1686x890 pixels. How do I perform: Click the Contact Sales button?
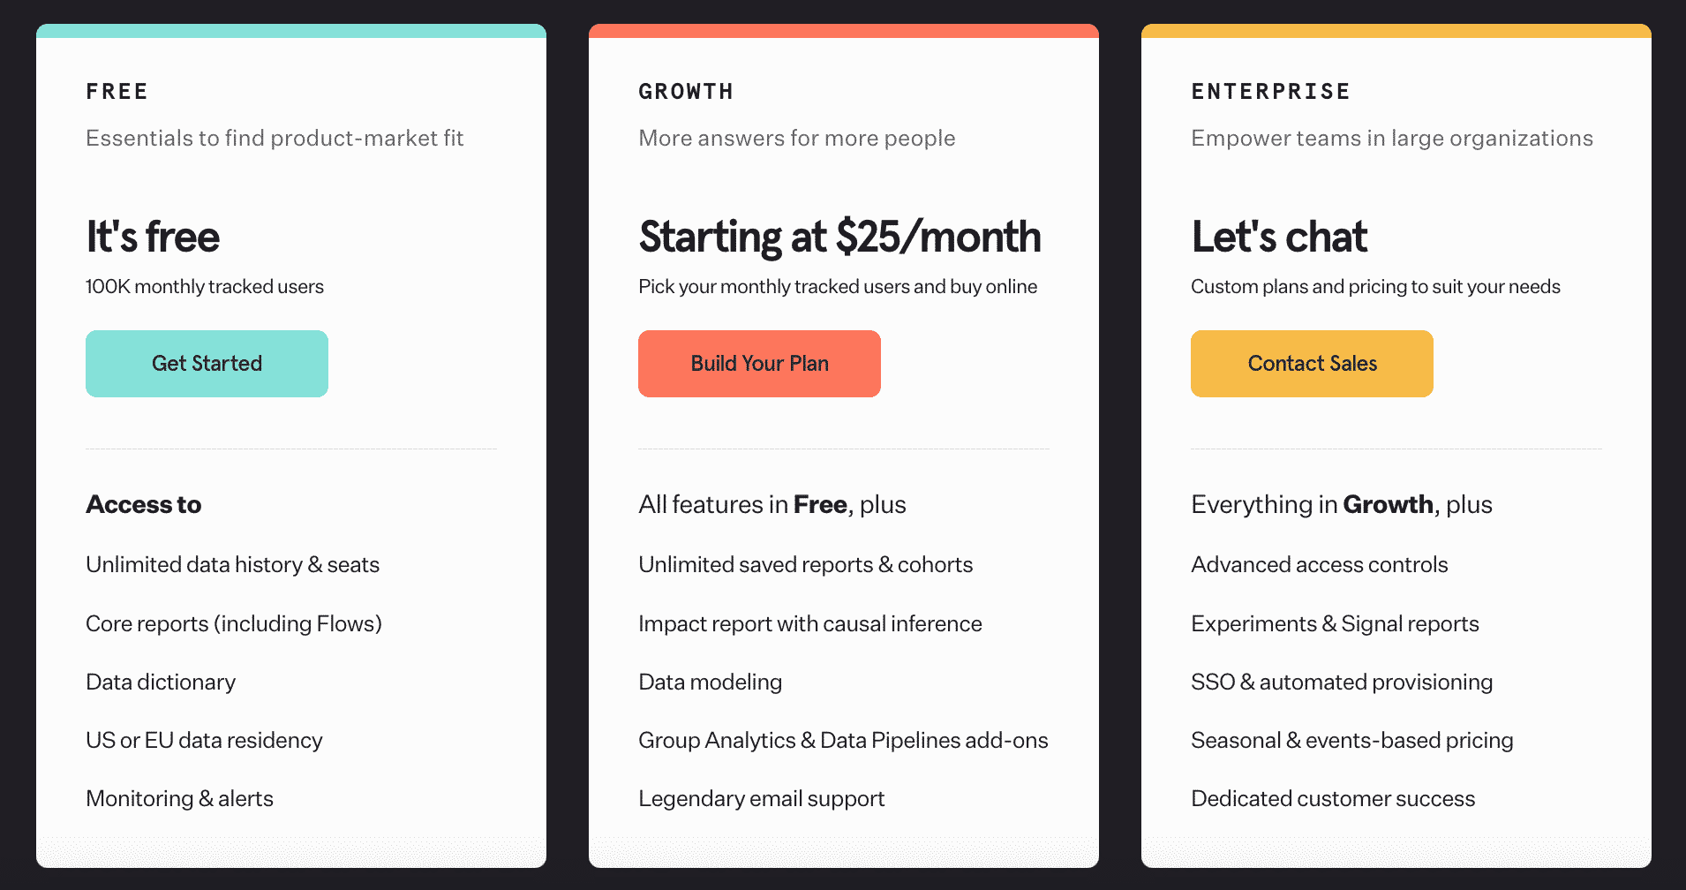(1312, 364)
